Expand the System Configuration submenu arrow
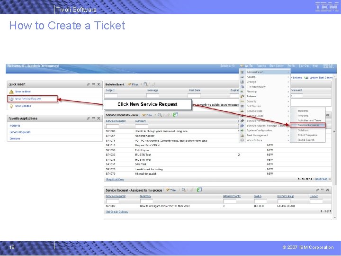 click(x=288, y=131)
